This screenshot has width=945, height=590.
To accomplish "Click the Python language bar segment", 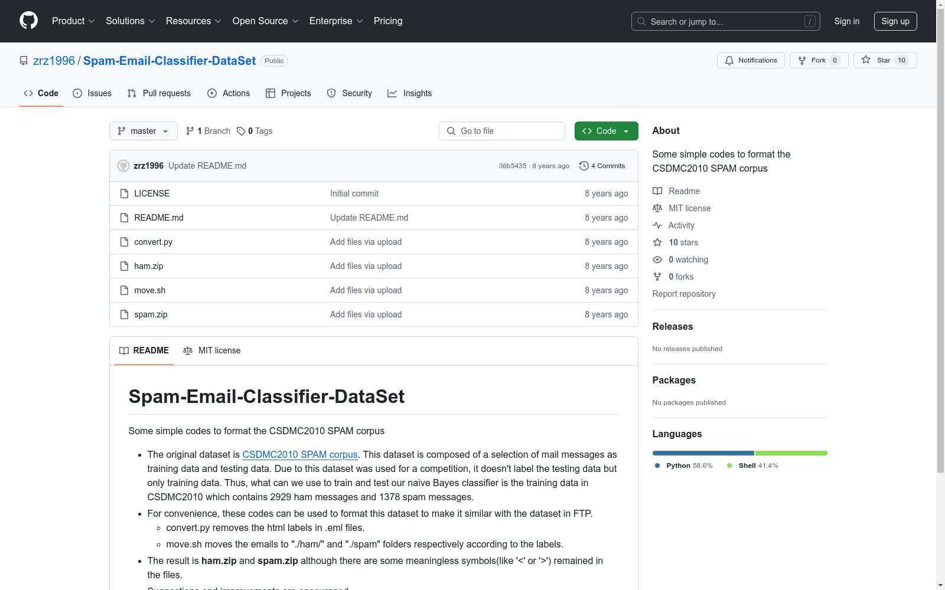I will coord(703,453).
